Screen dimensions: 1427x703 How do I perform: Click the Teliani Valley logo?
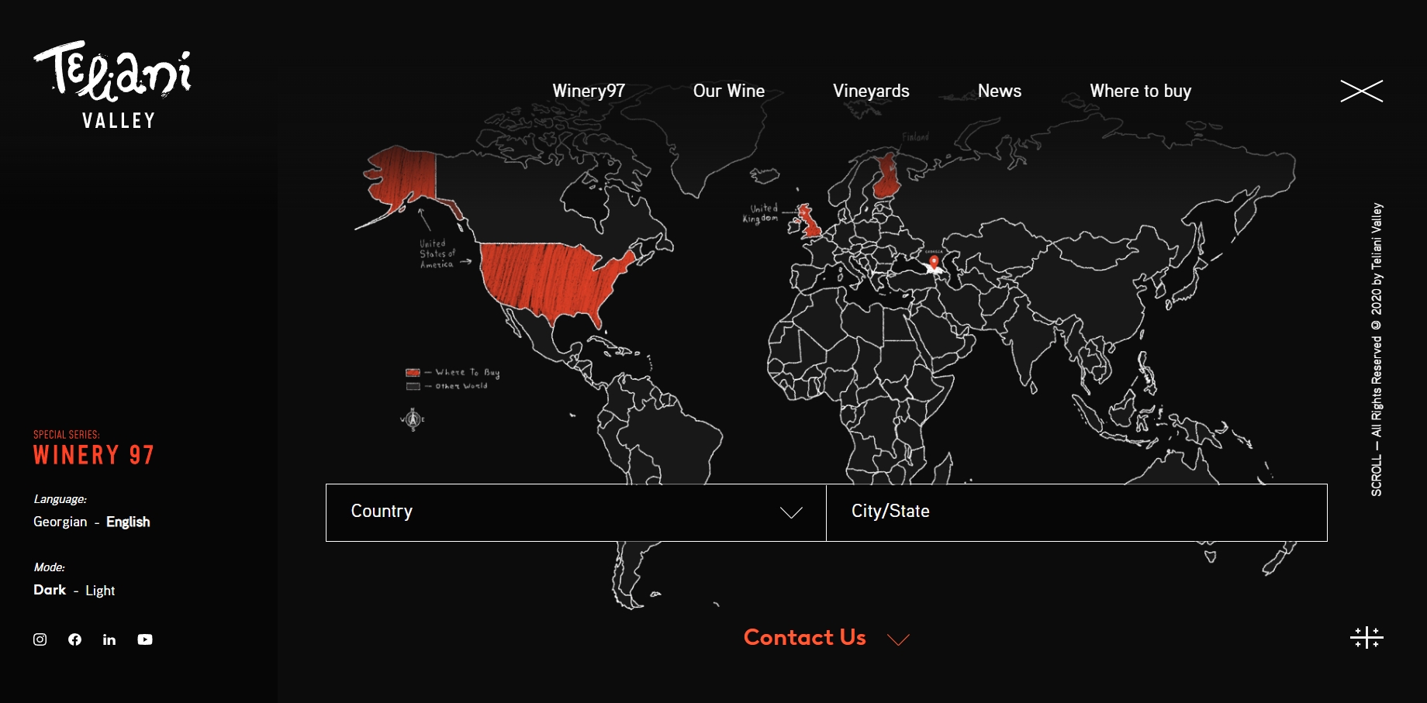coord(113,85)
